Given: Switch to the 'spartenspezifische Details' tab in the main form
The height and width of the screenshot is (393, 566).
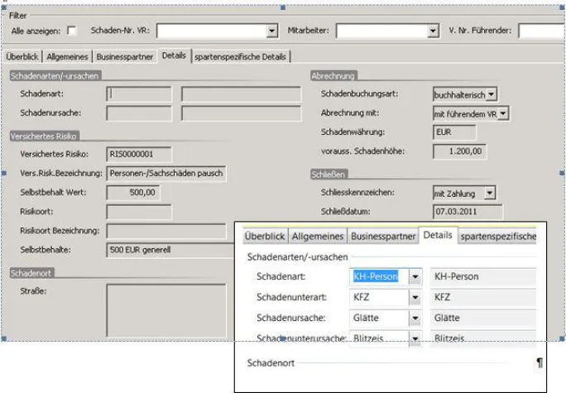Looking at the screenshot, I should (242, 56).
